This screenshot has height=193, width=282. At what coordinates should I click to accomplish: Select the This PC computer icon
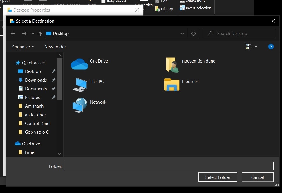pyautogui.click(x=80, y=85)
